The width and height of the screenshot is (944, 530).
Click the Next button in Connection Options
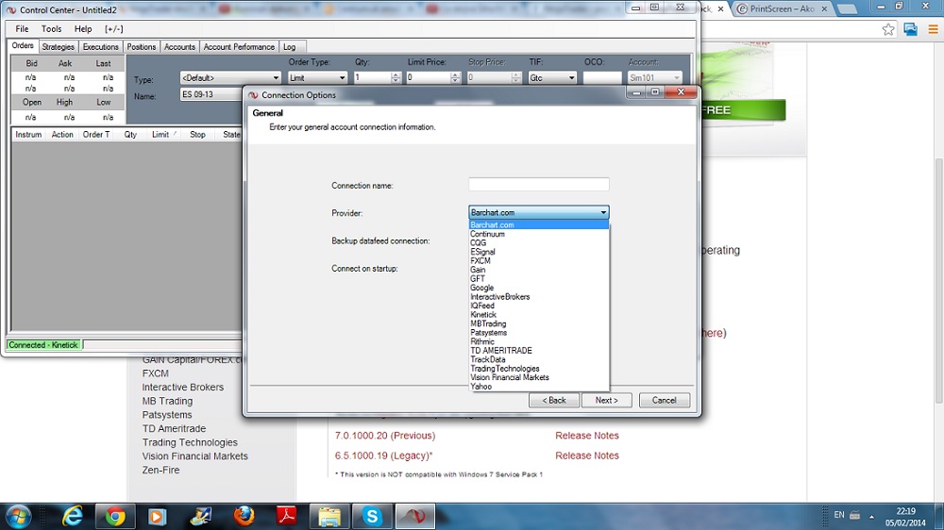(x=607, y=401)
